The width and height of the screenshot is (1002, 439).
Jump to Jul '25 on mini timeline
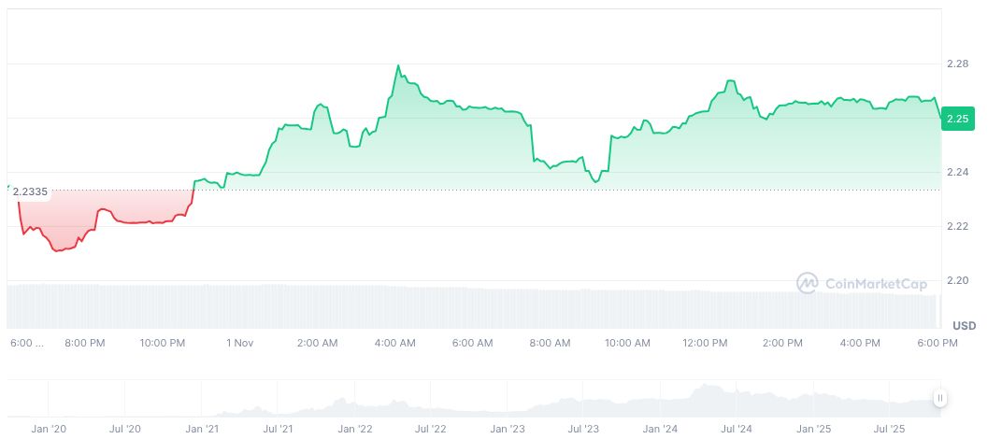pyautogui.click(x=889, y=429)
